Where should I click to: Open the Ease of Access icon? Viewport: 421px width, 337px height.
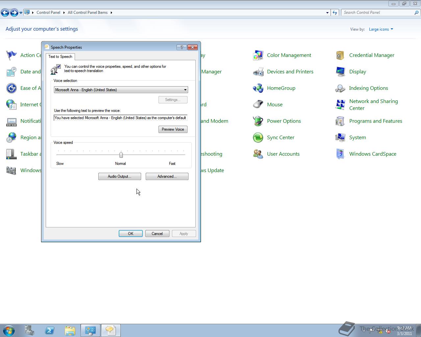click(x=12, y=88)
